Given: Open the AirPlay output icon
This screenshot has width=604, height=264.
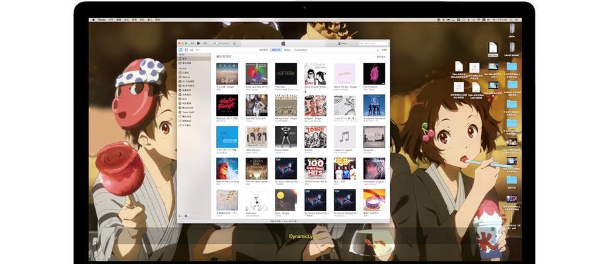Looking at the screenshot, I should (x=235, y=44).
